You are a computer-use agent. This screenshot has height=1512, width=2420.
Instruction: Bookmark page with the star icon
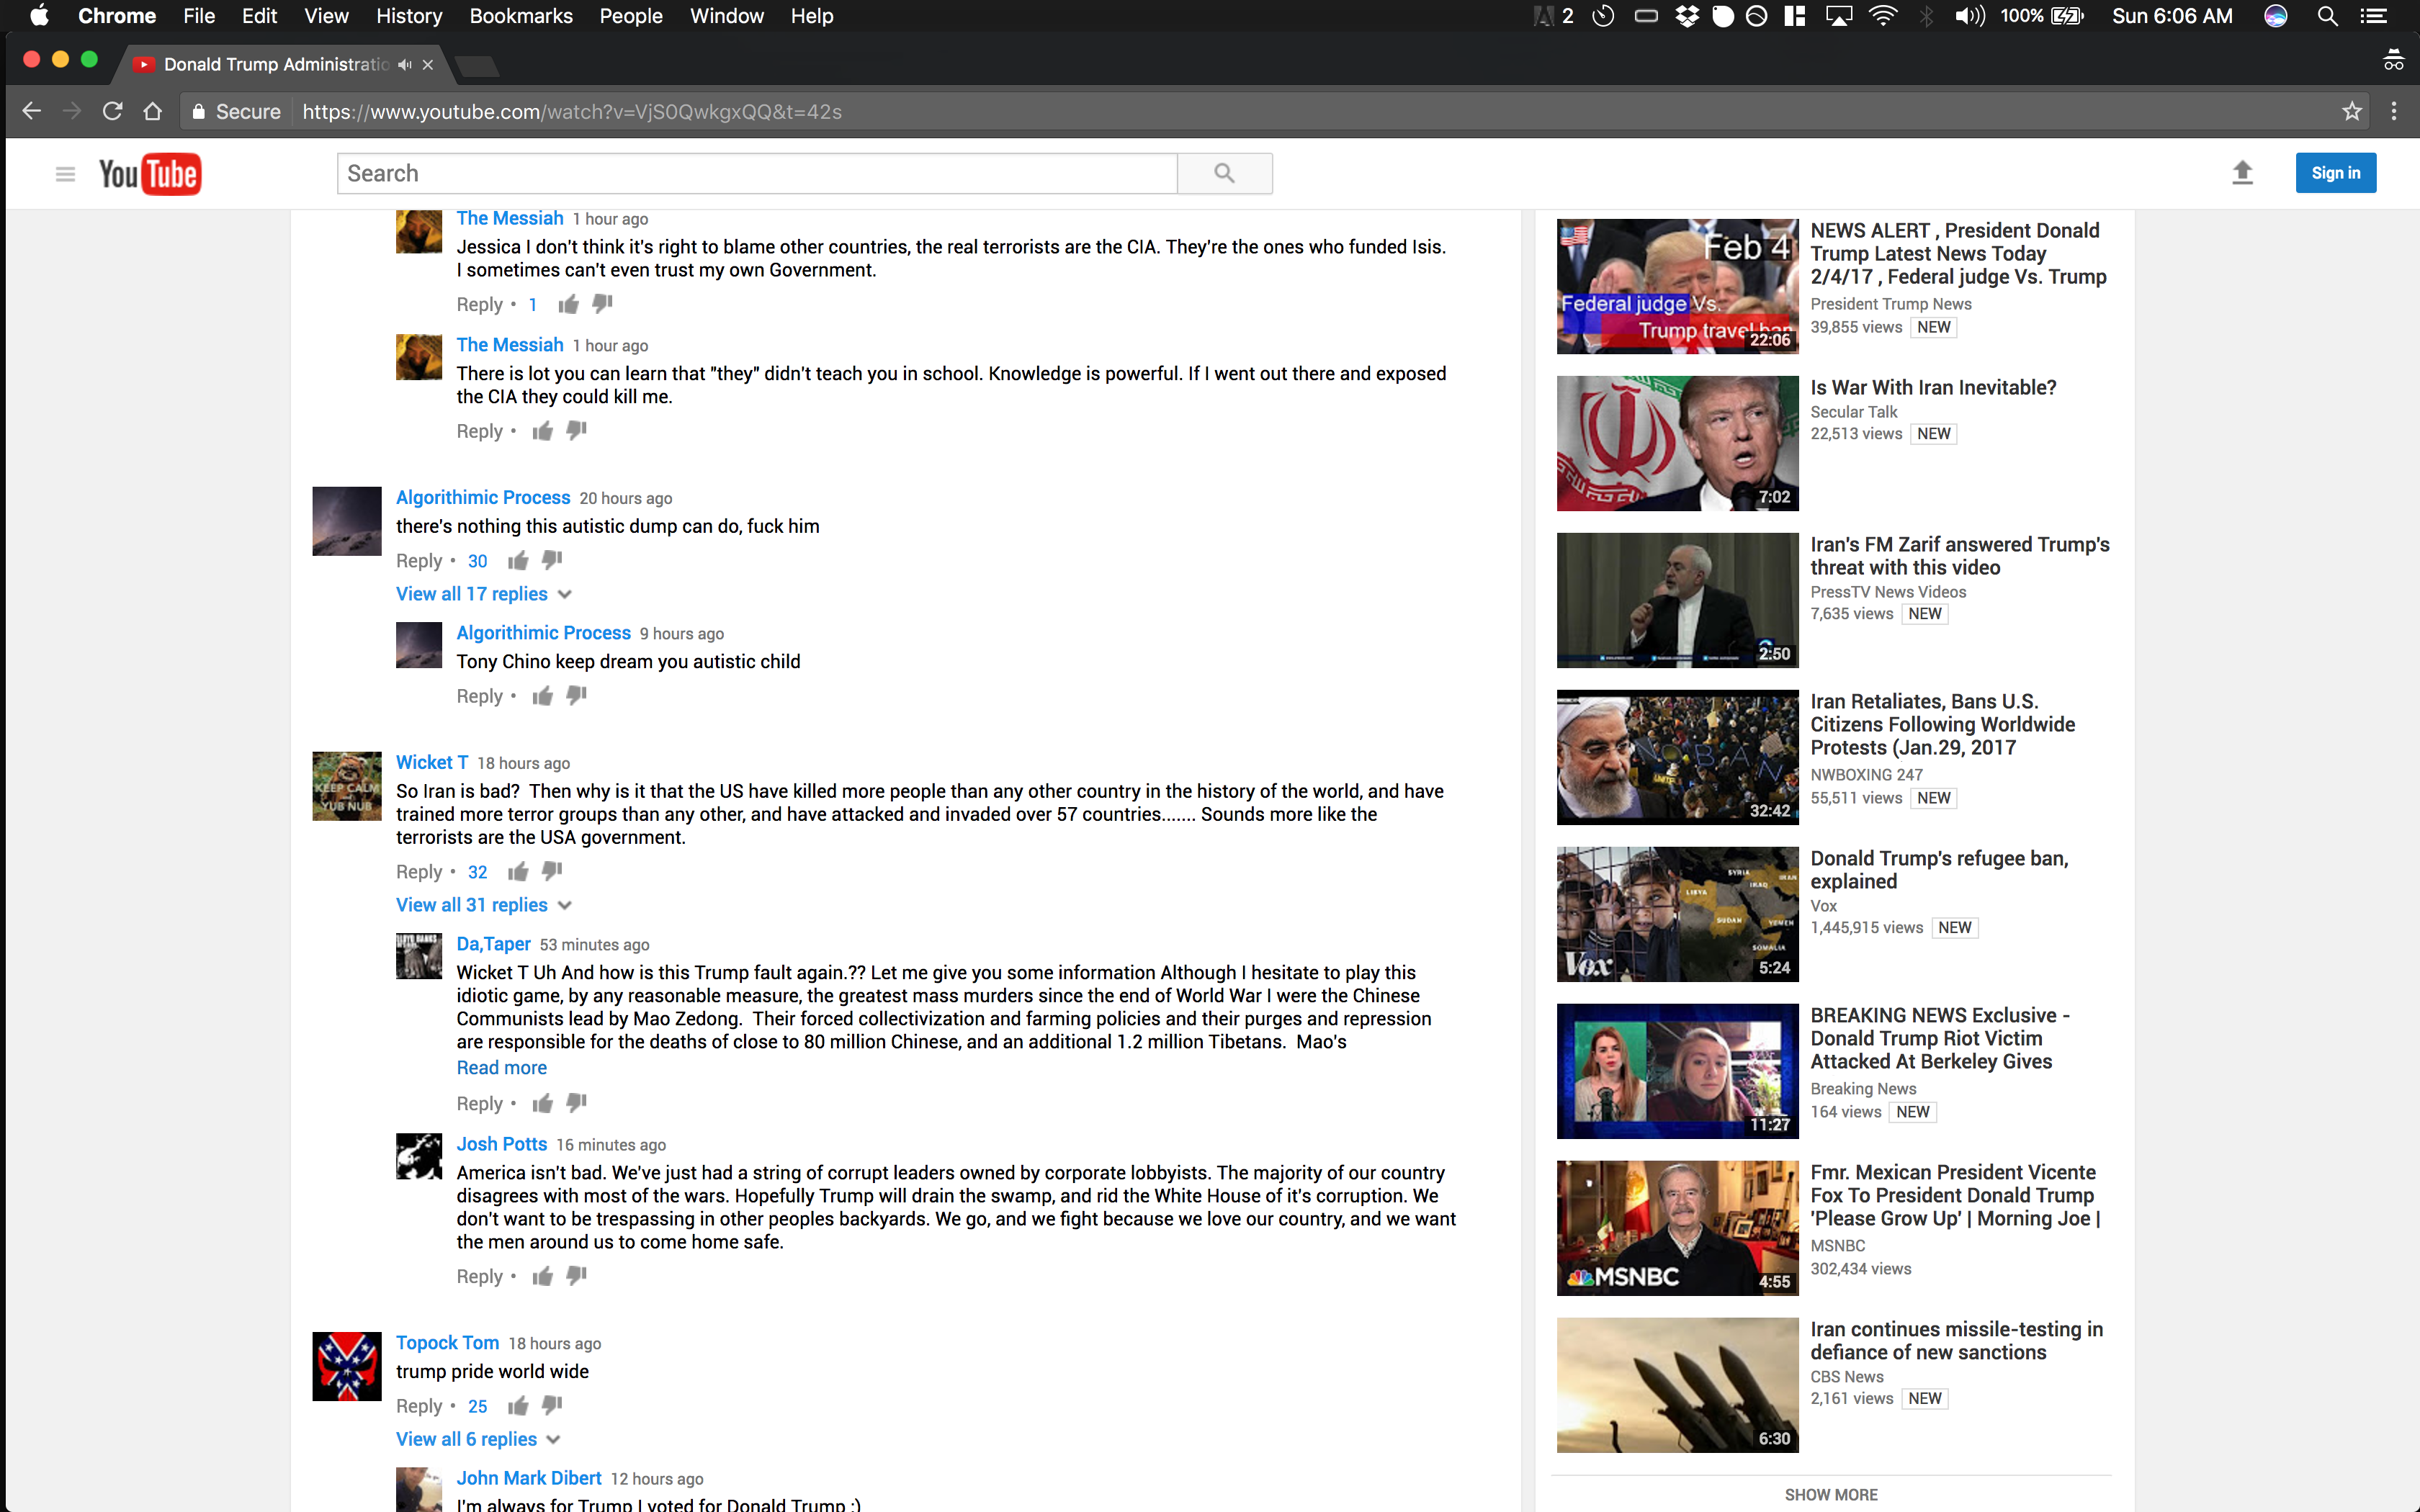(x=2351, y=111)
